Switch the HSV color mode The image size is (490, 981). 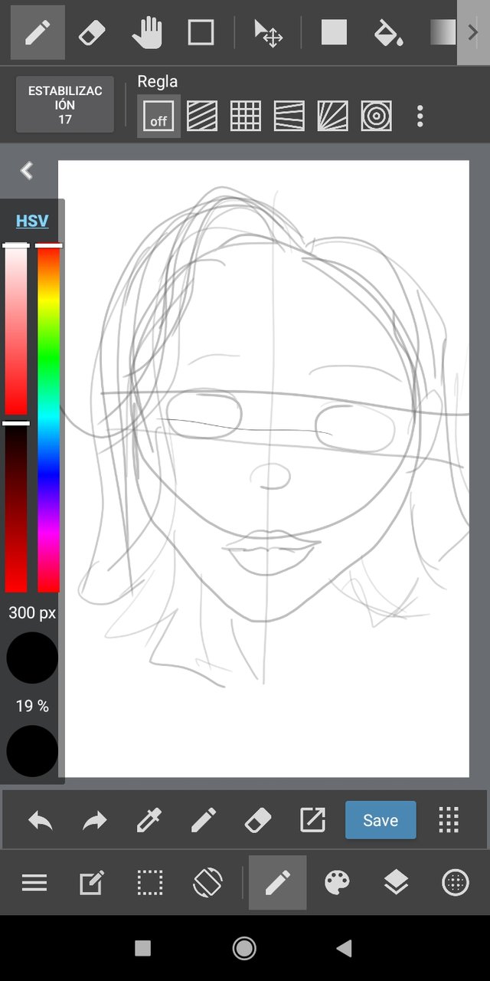tap(32, 221)
